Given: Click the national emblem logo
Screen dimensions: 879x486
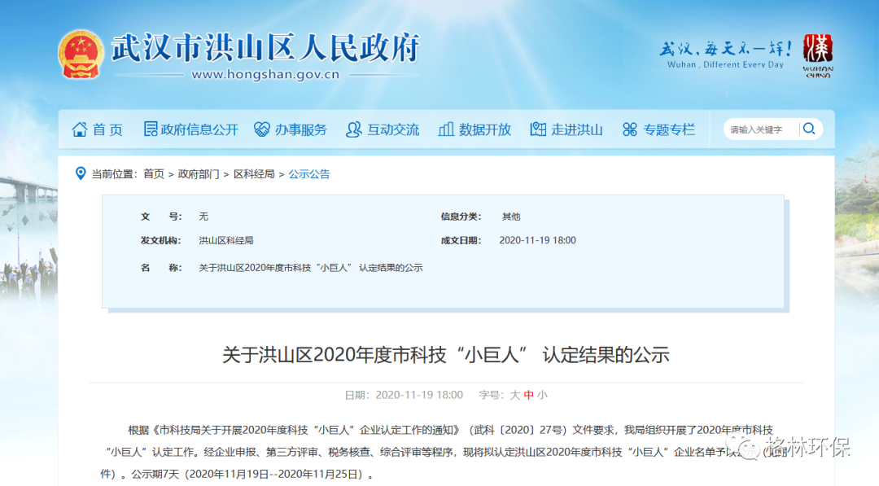Looking at the screenshot, I should pos(81,54).
